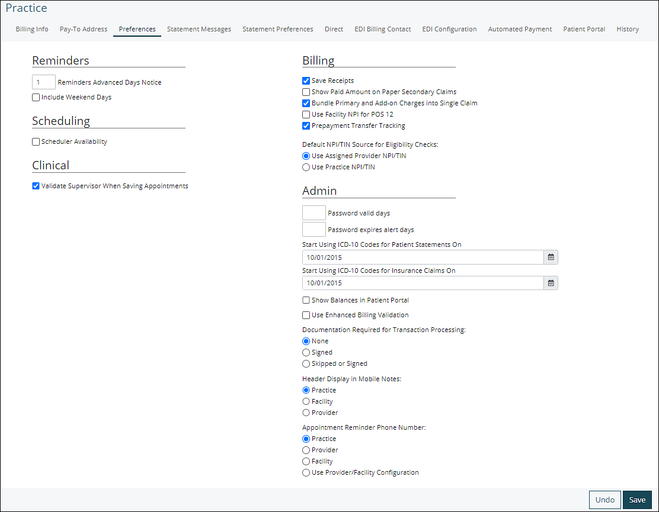This screenshot has height=512, width=659.
Task: Open EDI Billing Contact tab
Action: pyautogui.click(x=382, y=29)
